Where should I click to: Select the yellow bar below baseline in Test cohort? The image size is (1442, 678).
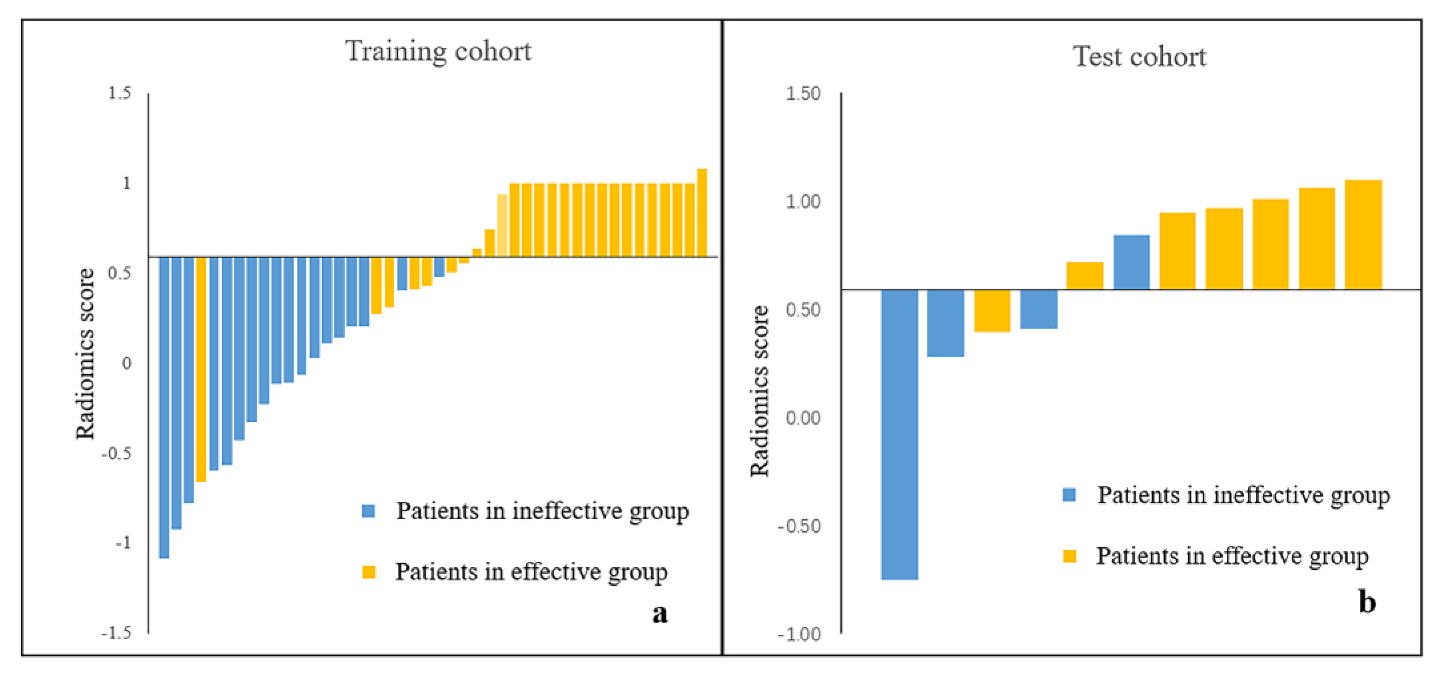click(x=992, y=310)
